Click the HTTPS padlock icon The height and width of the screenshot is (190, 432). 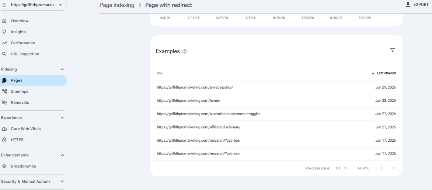tap(4, 140)
